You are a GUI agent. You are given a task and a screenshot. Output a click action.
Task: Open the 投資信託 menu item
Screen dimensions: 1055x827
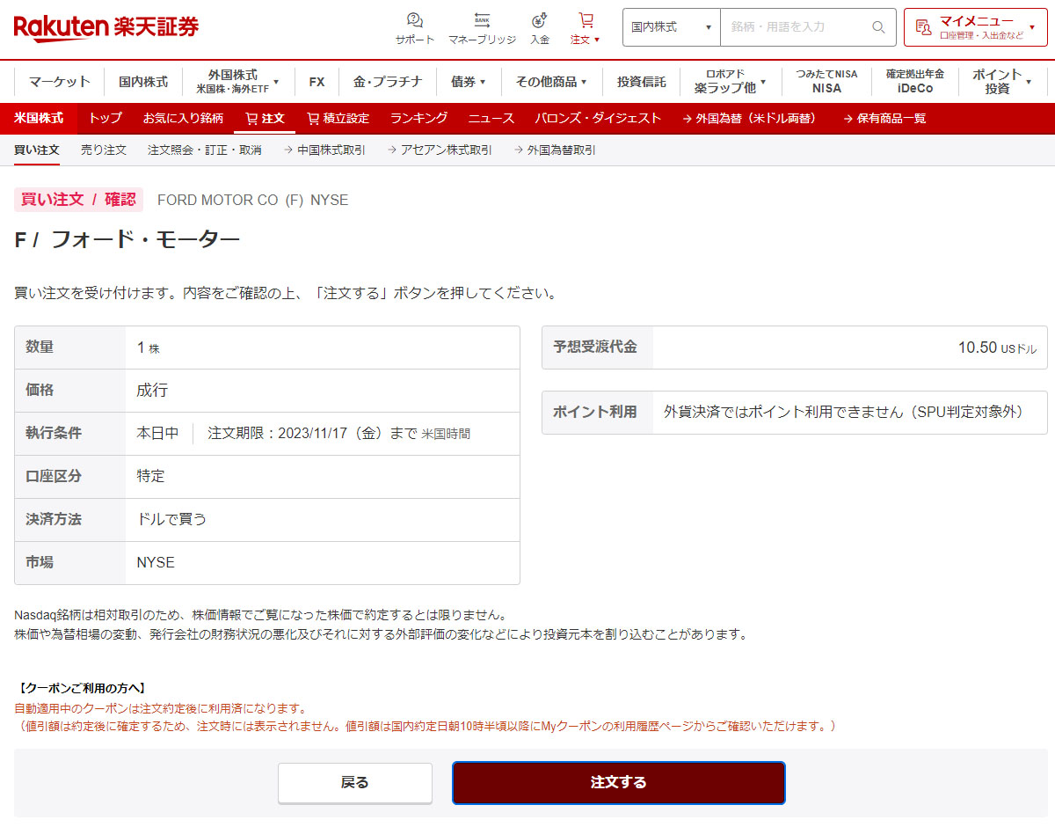pos(641,82)
